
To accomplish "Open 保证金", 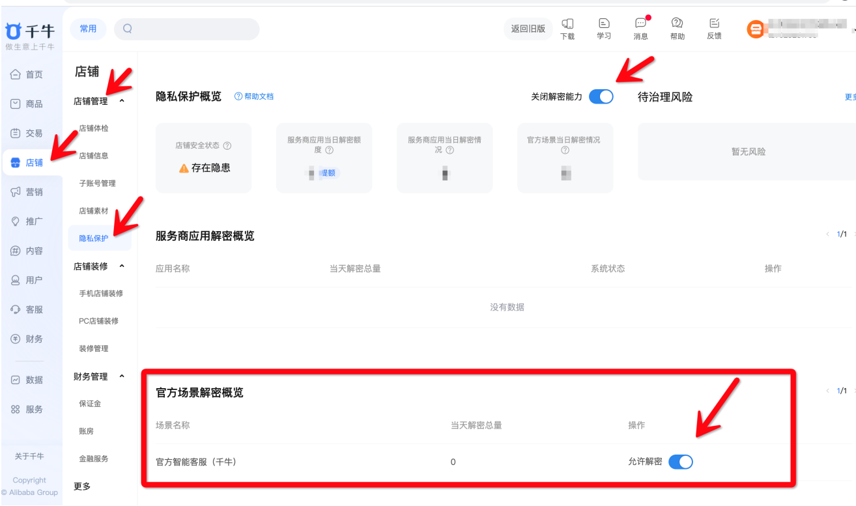I will pos(90,404).
